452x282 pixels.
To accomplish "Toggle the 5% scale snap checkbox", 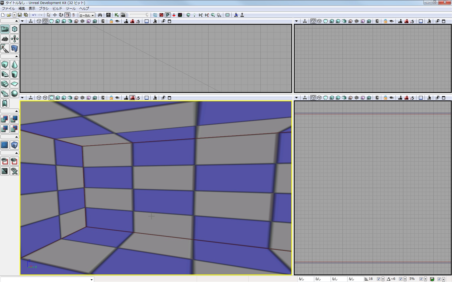I will point(421,279).
